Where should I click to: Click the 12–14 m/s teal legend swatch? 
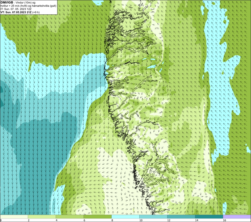pyautogui.click(x=181, y=216)
